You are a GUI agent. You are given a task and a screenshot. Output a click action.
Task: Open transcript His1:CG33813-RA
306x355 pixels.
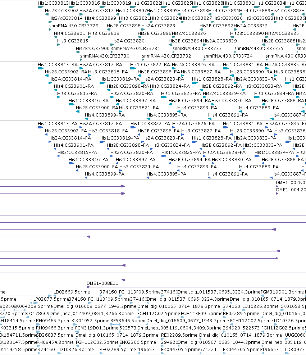58,65
